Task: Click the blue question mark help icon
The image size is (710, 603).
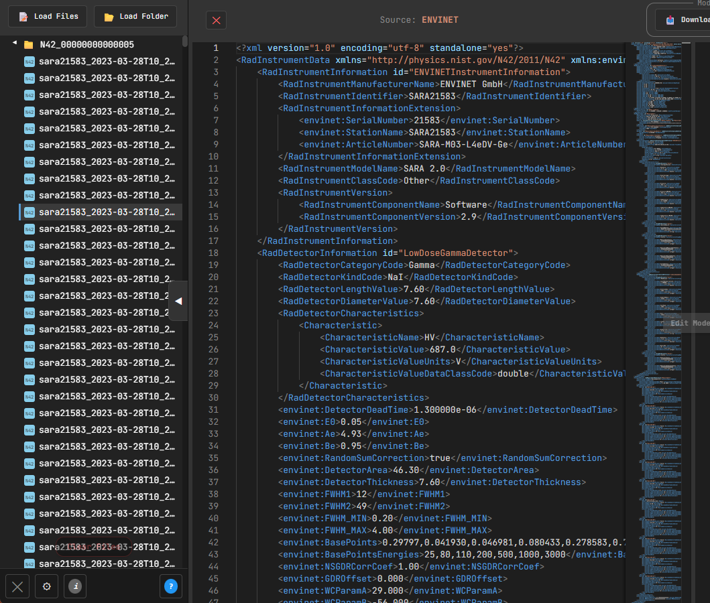Action: pyautogui.click(x=171, y=587)
